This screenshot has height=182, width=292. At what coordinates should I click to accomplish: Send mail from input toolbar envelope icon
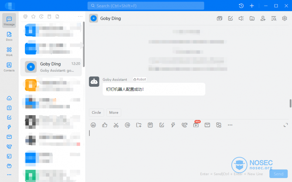tap(207, 125)
